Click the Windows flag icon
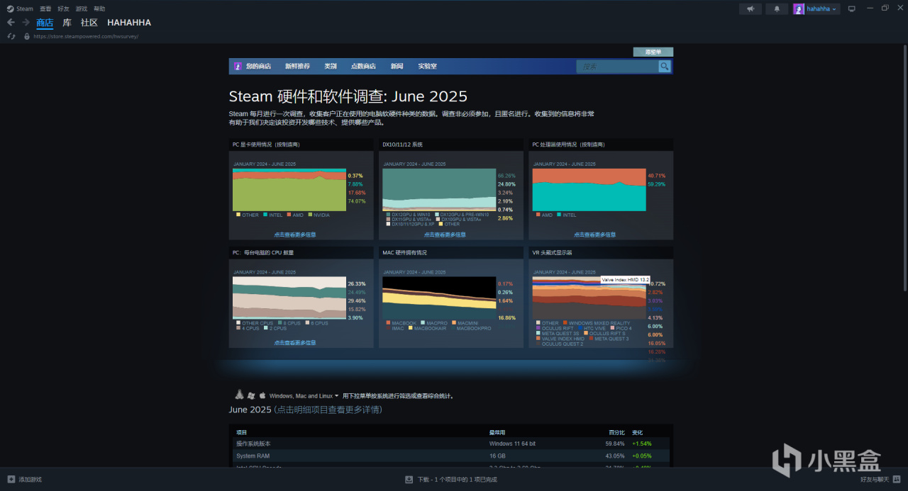Image resolution: width=908 pixels, height=491 pixels. [x=251, y=395]
